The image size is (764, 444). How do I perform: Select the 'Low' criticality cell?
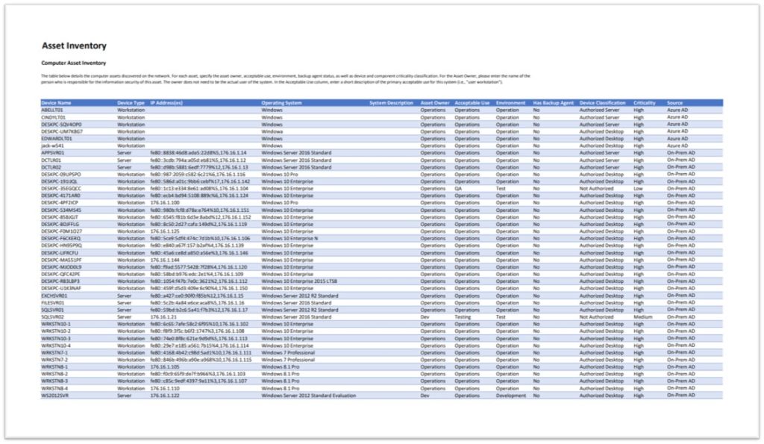638,188
